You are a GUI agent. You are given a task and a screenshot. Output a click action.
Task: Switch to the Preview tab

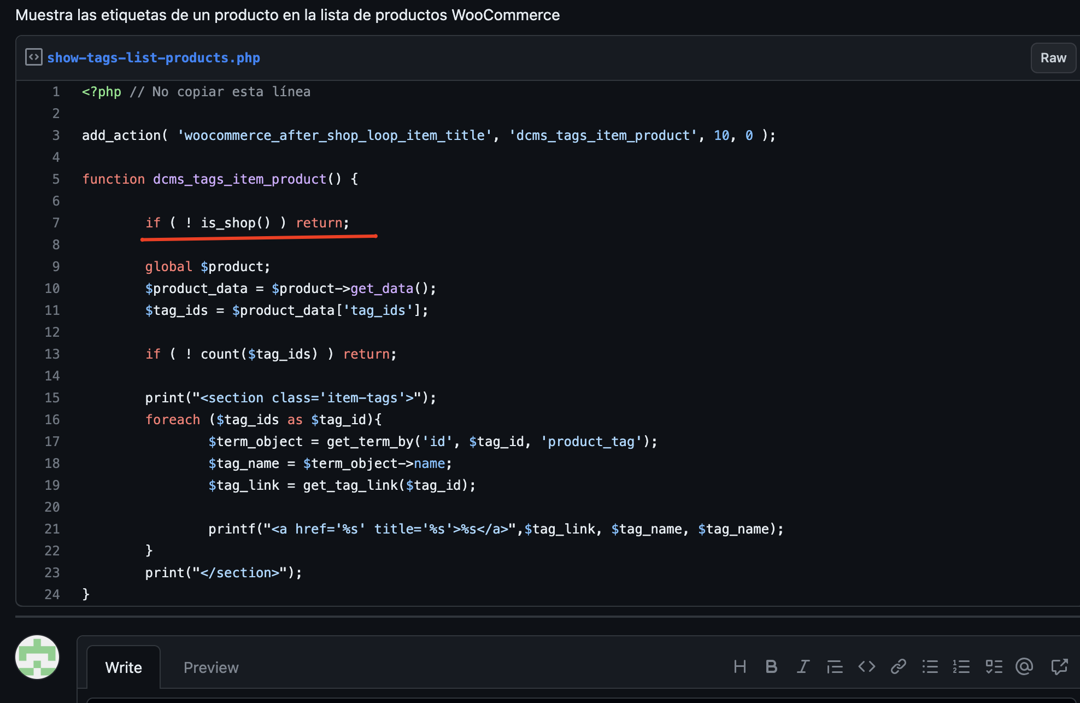coord(211,667)
